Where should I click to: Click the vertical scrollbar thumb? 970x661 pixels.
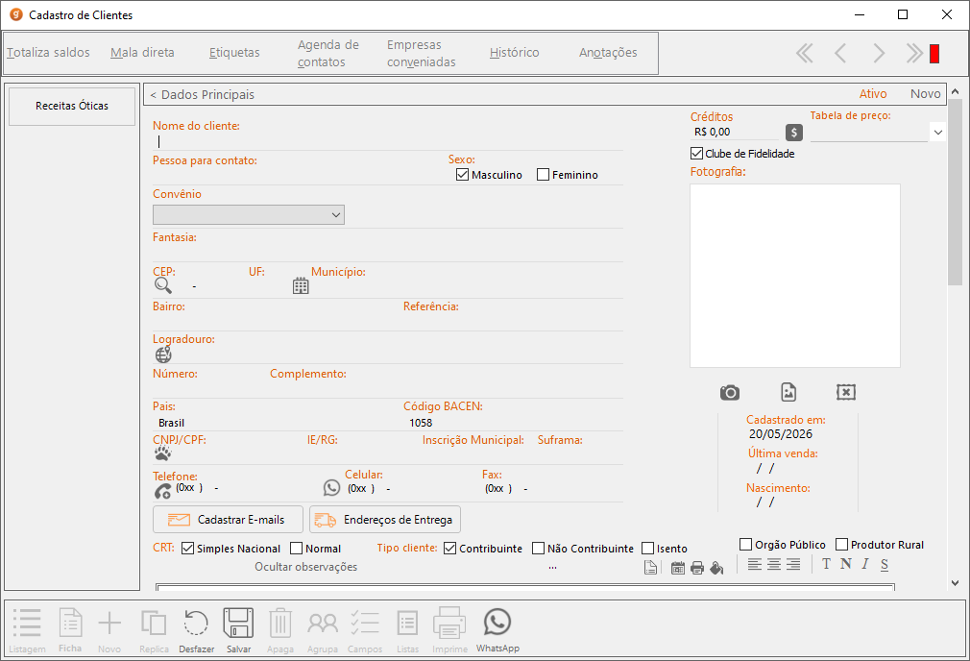tap(955, 192)
